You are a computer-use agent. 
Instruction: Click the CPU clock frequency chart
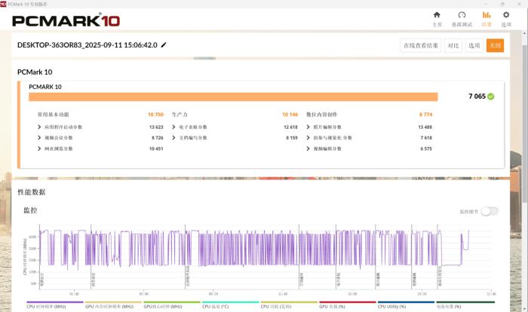[x=265, y=255]
